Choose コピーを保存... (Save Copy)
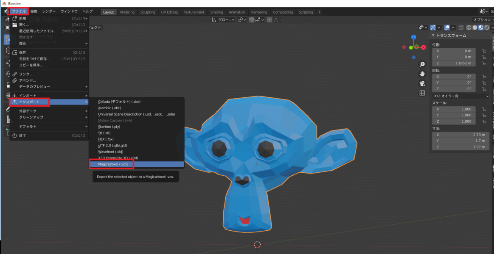 [50, 65]
